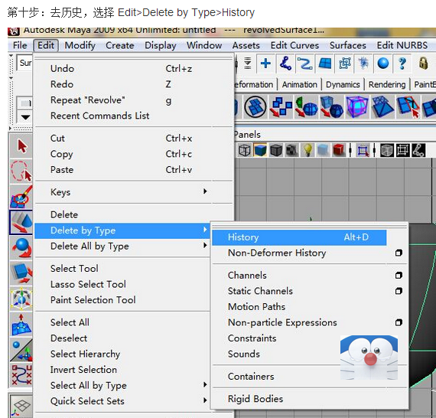The width and height of the screenshot is (436, 418).
Task: Choose Invert Selection from the menu
Action: click(83, 370)
